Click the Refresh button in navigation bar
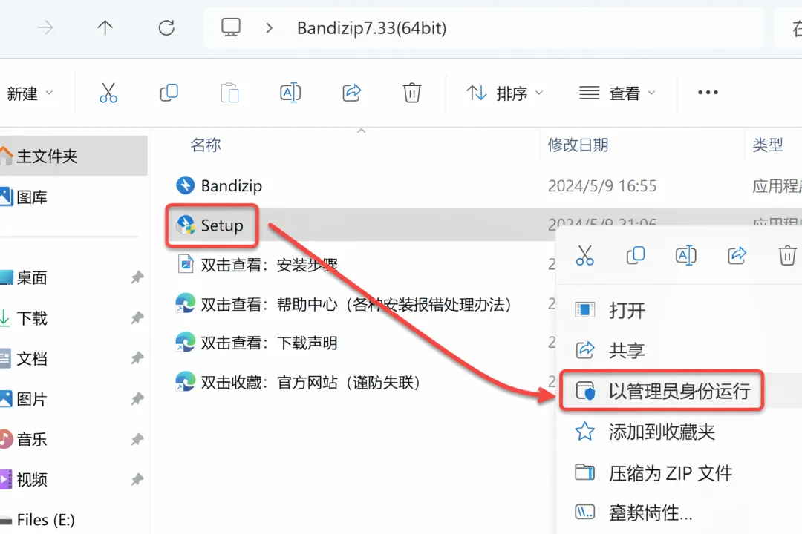The image size is (802, 534). [166, 27]
